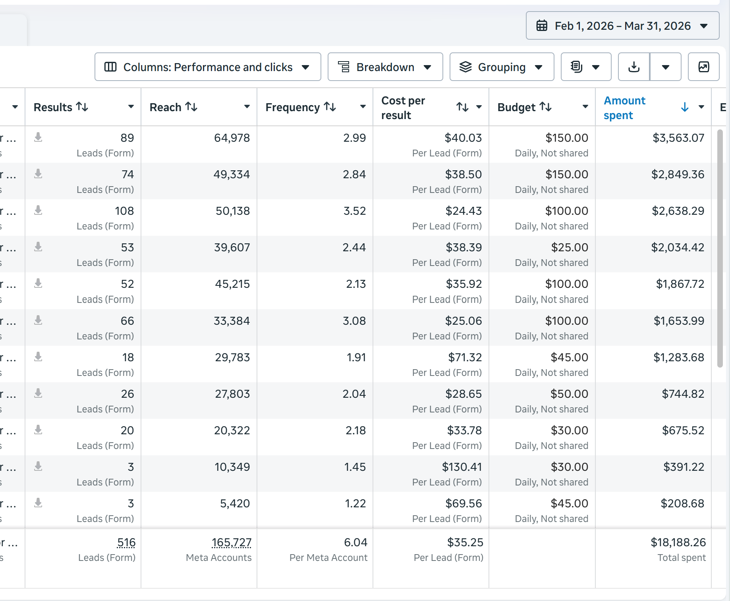Open Results column options caret
730x601 pixels.
point(131,107)
